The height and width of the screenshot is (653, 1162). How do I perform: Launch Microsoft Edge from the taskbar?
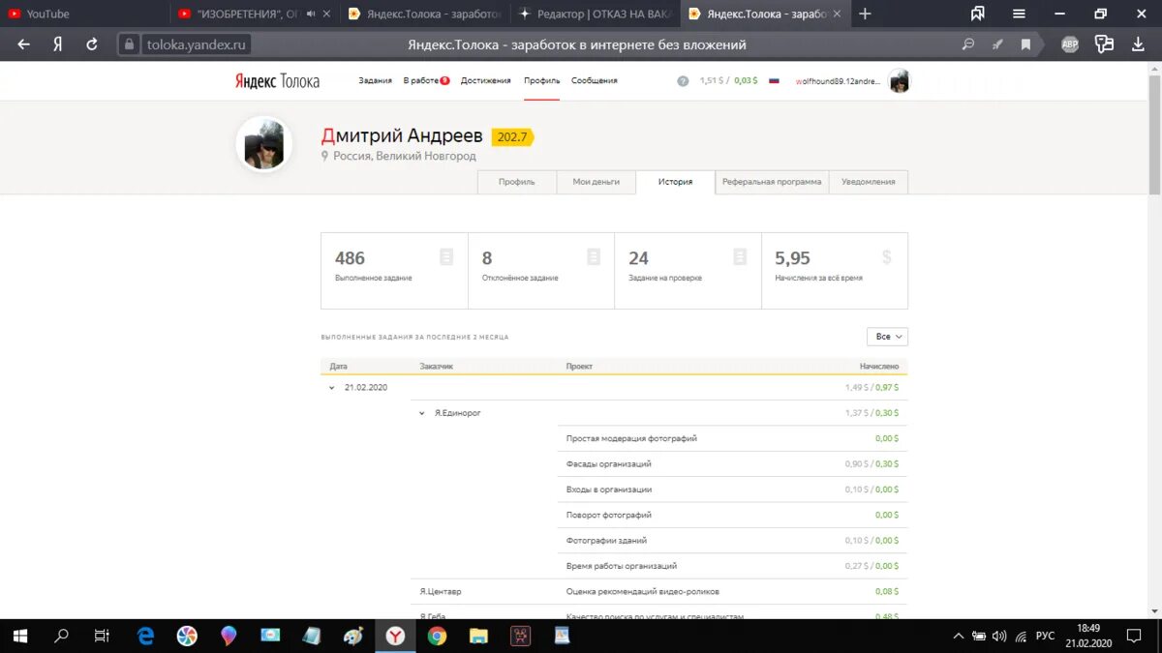point(145,636)
